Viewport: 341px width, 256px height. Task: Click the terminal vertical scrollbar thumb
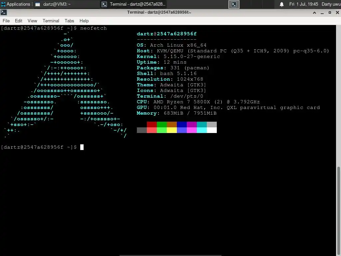tap(339, 211)
